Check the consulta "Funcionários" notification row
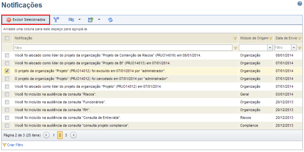The height and width of the screenshot is (152, 304). tap(7, 102)
